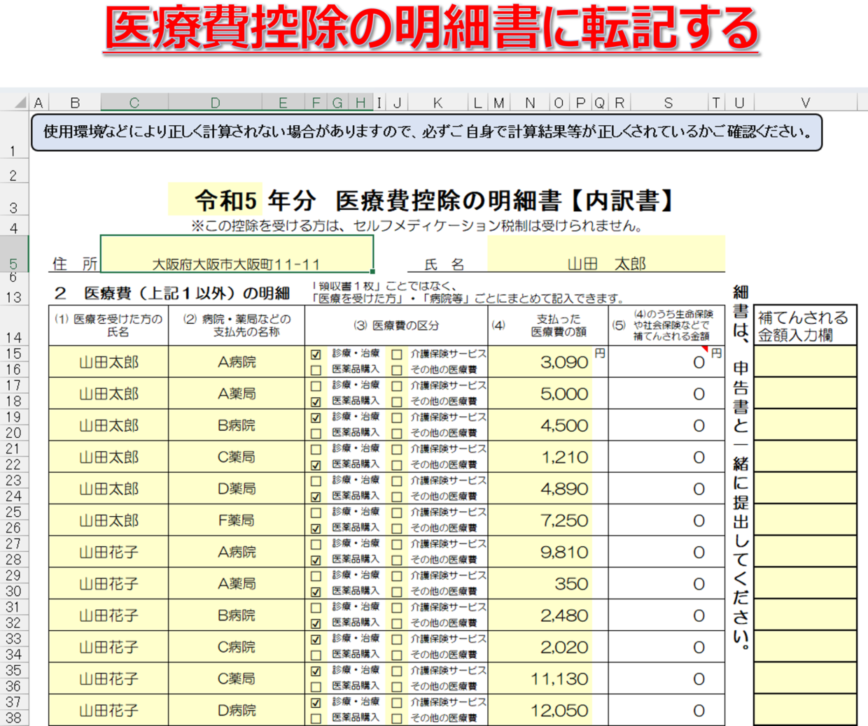This screenshot has height=726, width=868.
Task: Click the red comment marker on the first 補てん amount cell
Action: 704,349
